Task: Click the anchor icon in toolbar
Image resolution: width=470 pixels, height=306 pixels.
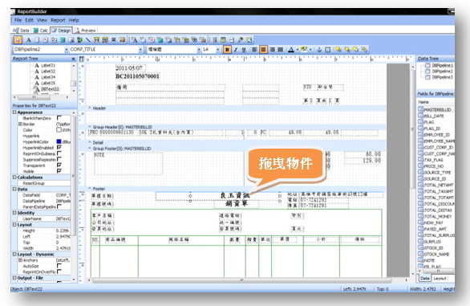Action: tap(319, 50)
